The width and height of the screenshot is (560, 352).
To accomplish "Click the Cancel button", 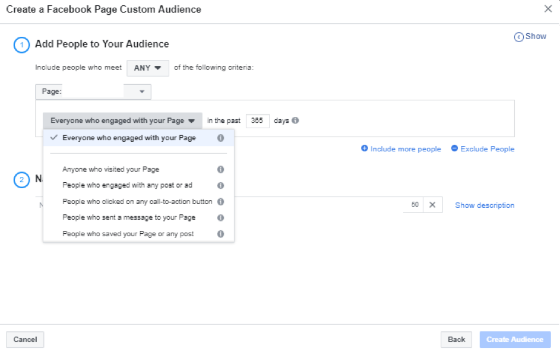I will pos(25,340).
